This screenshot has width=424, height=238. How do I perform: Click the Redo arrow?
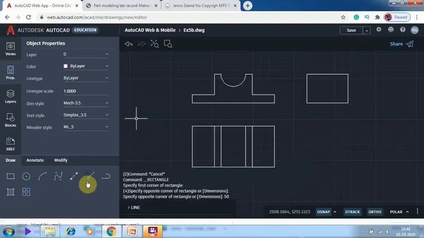point(141,44)
